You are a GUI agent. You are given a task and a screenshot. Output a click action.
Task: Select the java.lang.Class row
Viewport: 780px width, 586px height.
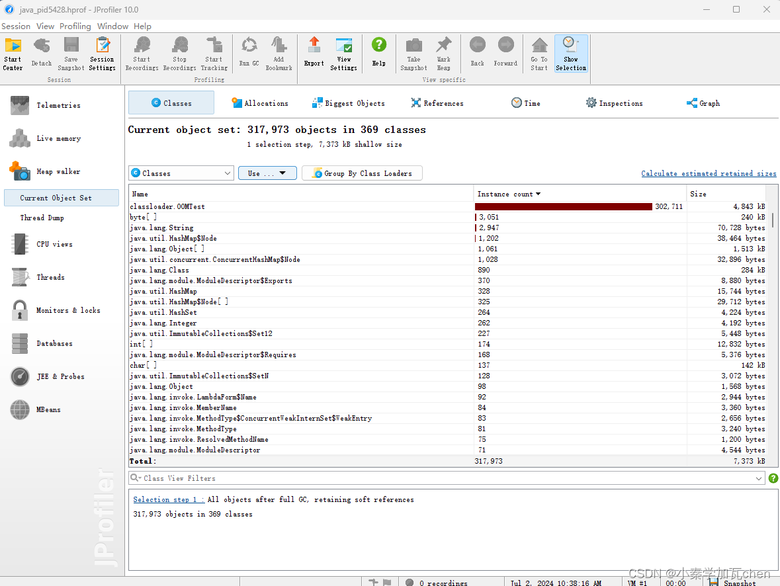[x=447, y=270]
